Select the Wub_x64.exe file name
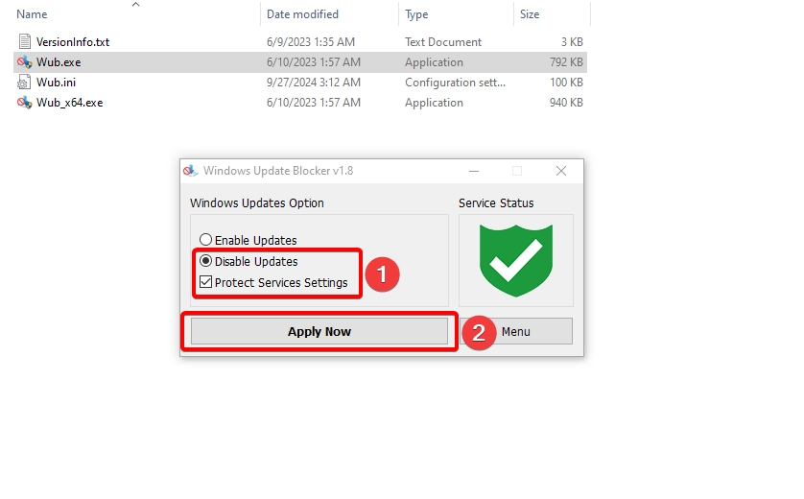 70,103
